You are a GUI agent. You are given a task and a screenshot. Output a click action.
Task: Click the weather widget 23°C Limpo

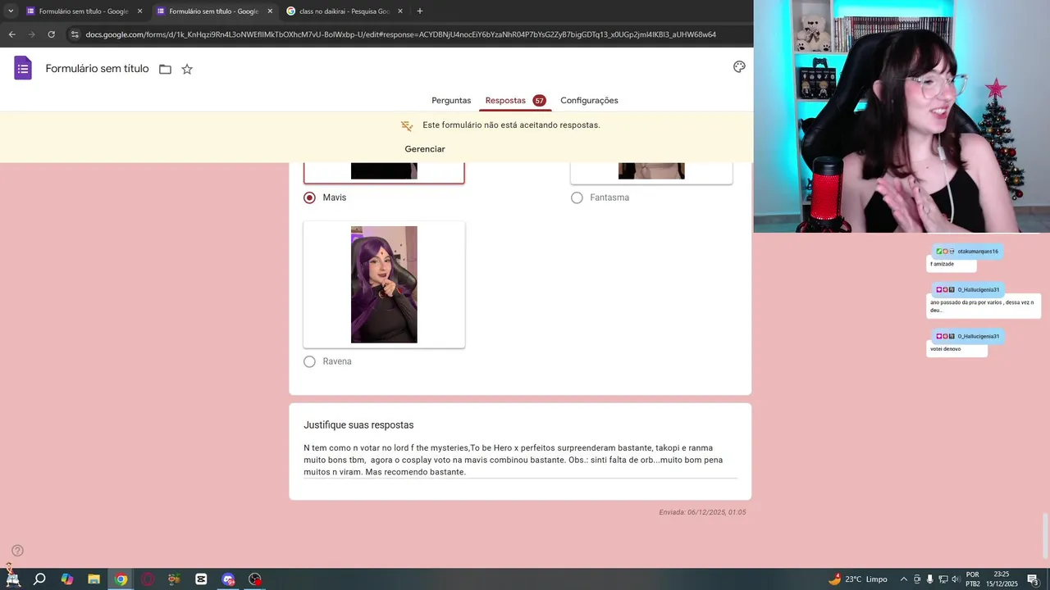click(x=857, y=579)
